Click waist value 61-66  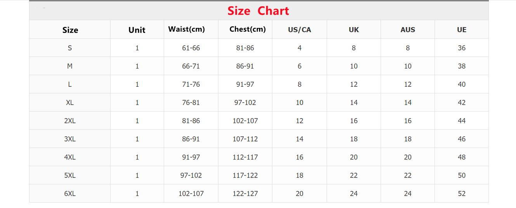191,48
